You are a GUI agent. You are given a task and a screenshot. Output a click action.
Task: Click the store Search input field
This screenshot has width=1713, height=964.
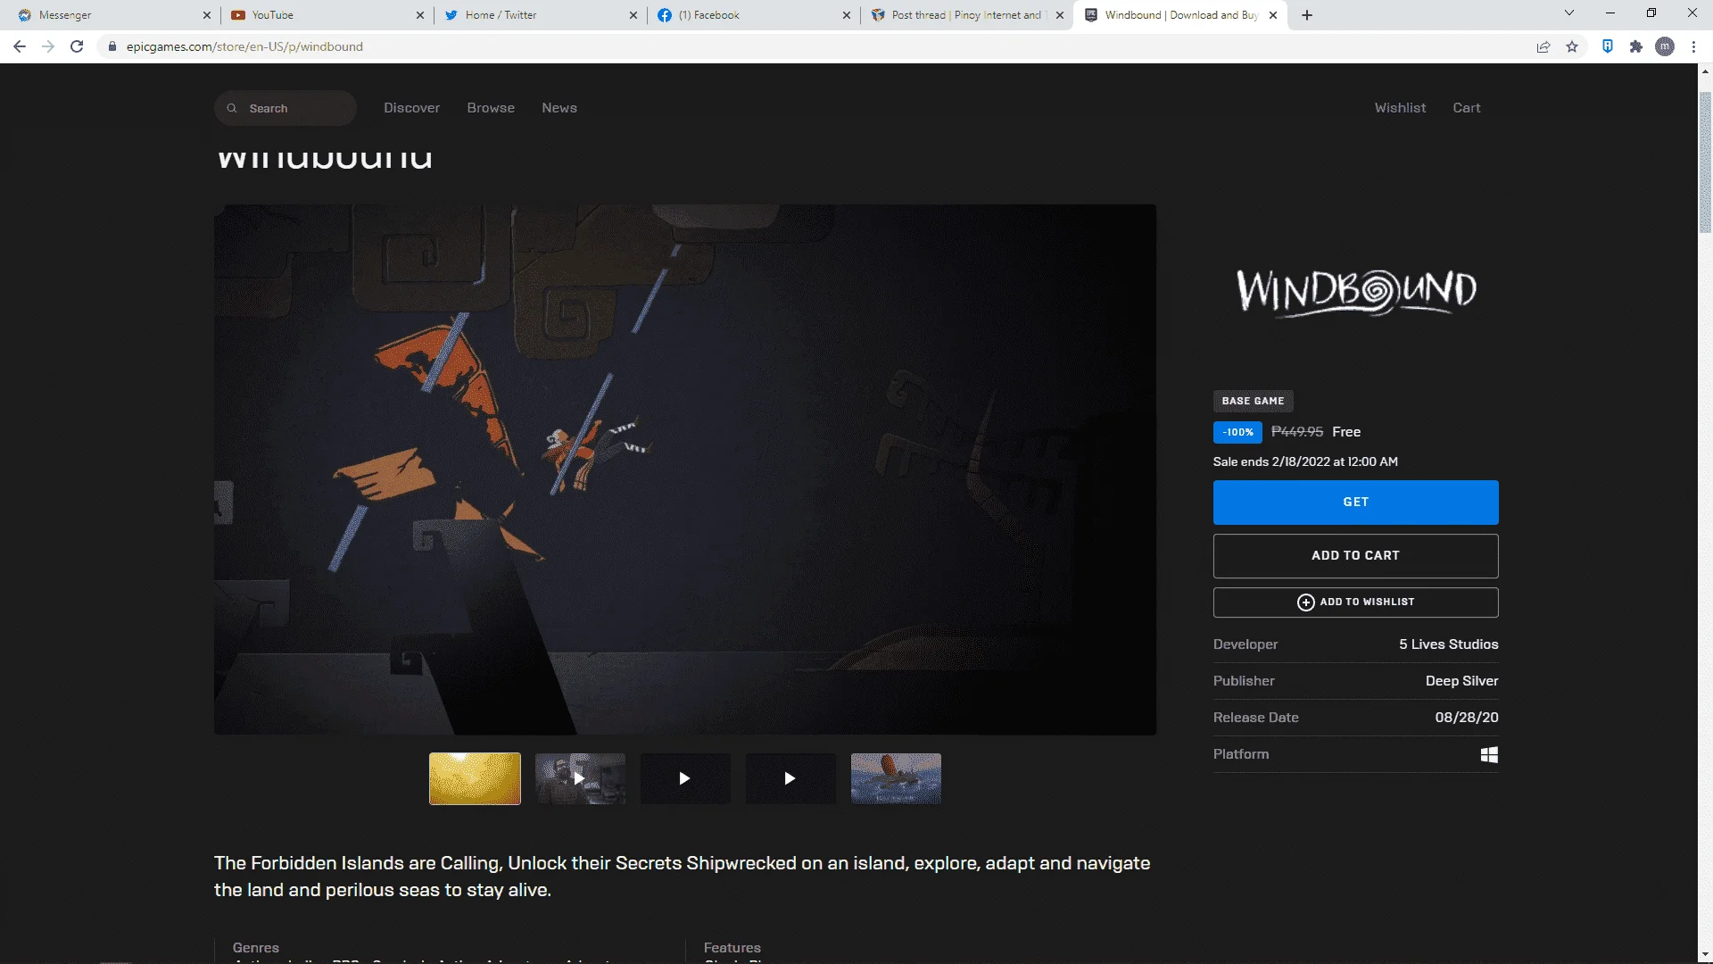(x=285, y=108)
